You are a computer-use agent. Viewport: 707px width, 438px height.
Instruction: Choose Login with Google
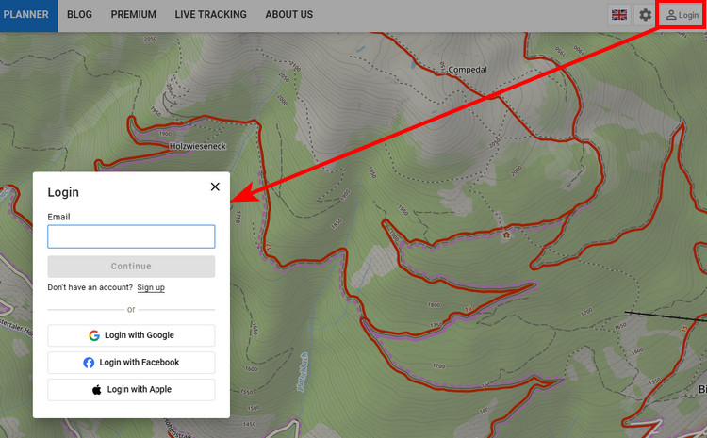point(131,335)
